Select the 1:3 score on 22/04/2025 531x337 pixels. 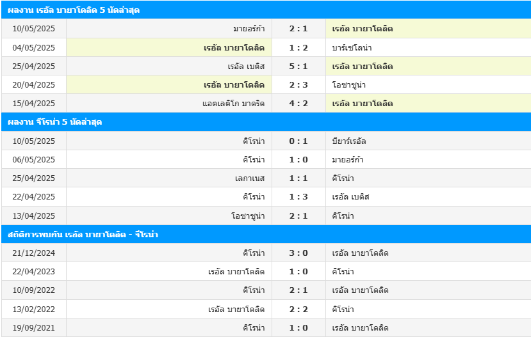[298, 197]
